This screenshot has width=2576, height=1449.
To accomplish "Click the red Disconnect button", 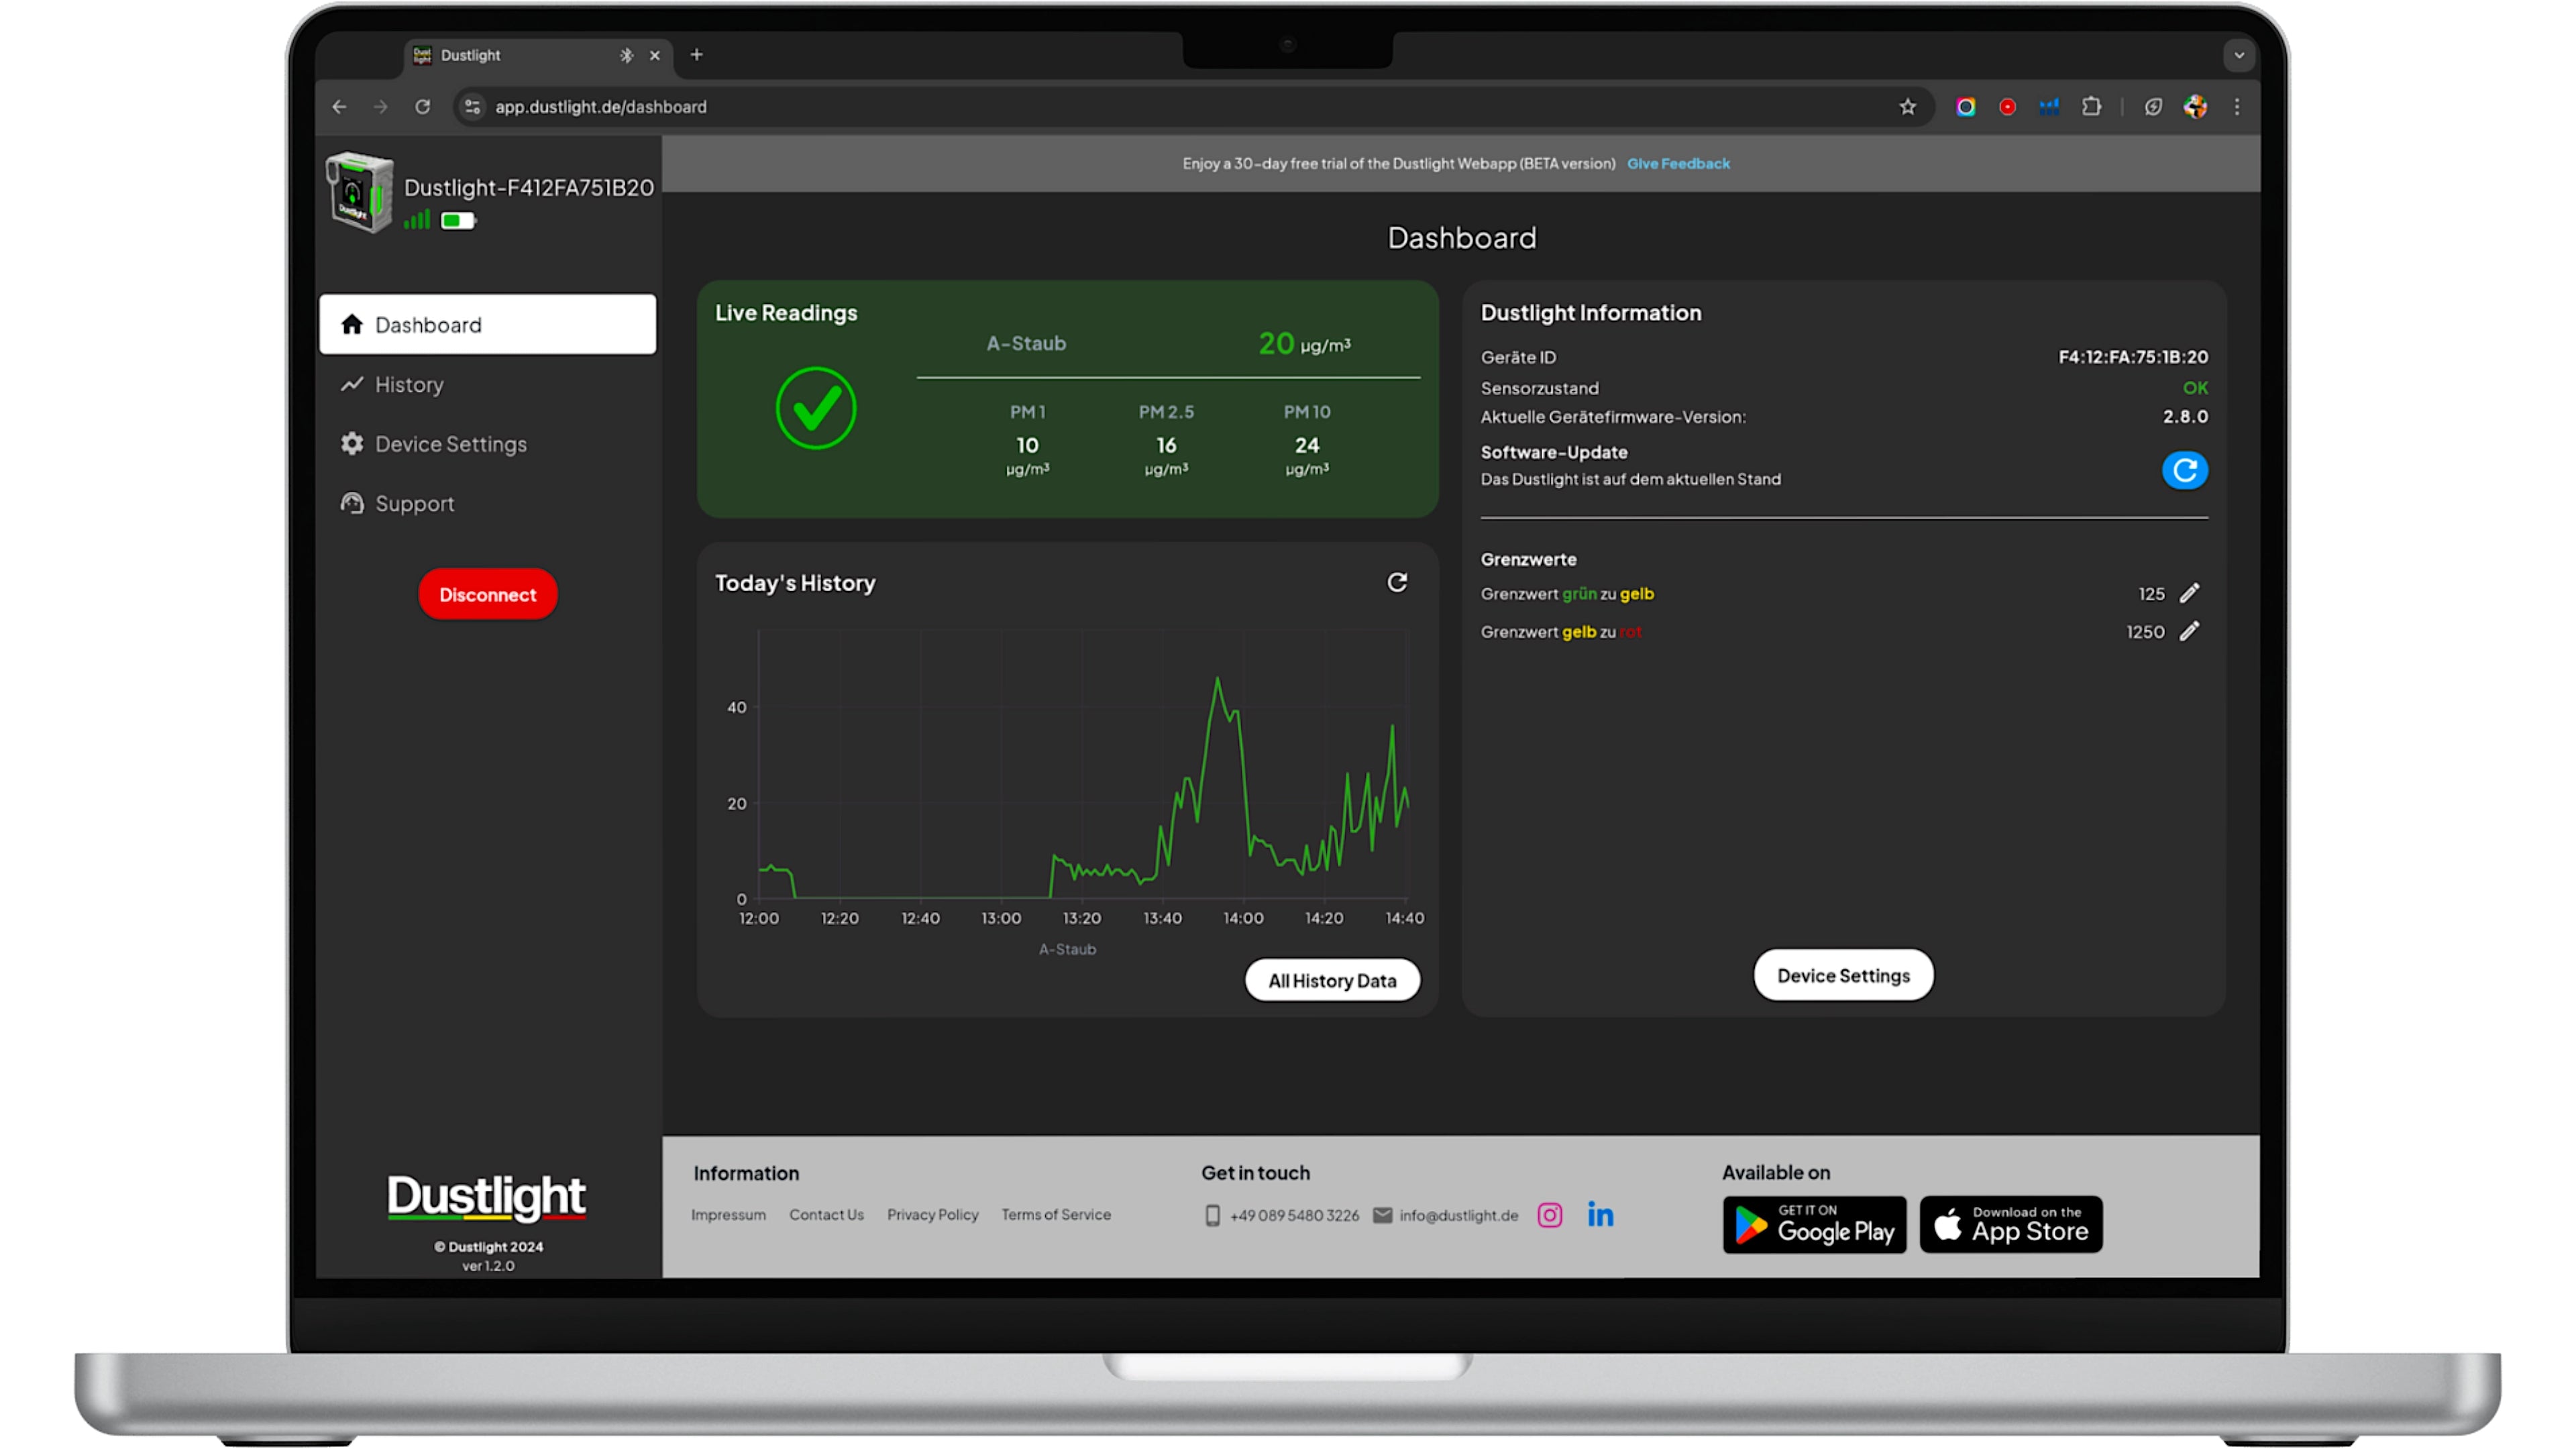I will 487,594.
